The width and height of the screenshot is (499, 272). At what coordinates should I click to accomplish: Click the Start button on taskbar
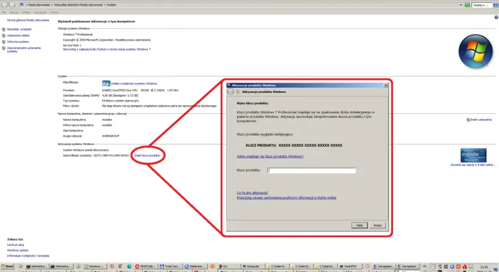tap(7, 266)
